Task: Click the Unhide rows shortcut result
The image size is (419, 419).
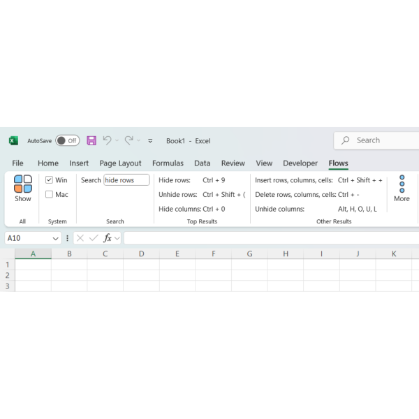Action: tap(202, 195)
